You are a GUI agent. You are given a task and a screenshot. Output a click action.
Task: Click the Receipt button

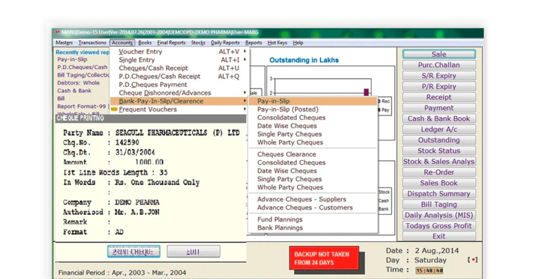coord(439,97)
